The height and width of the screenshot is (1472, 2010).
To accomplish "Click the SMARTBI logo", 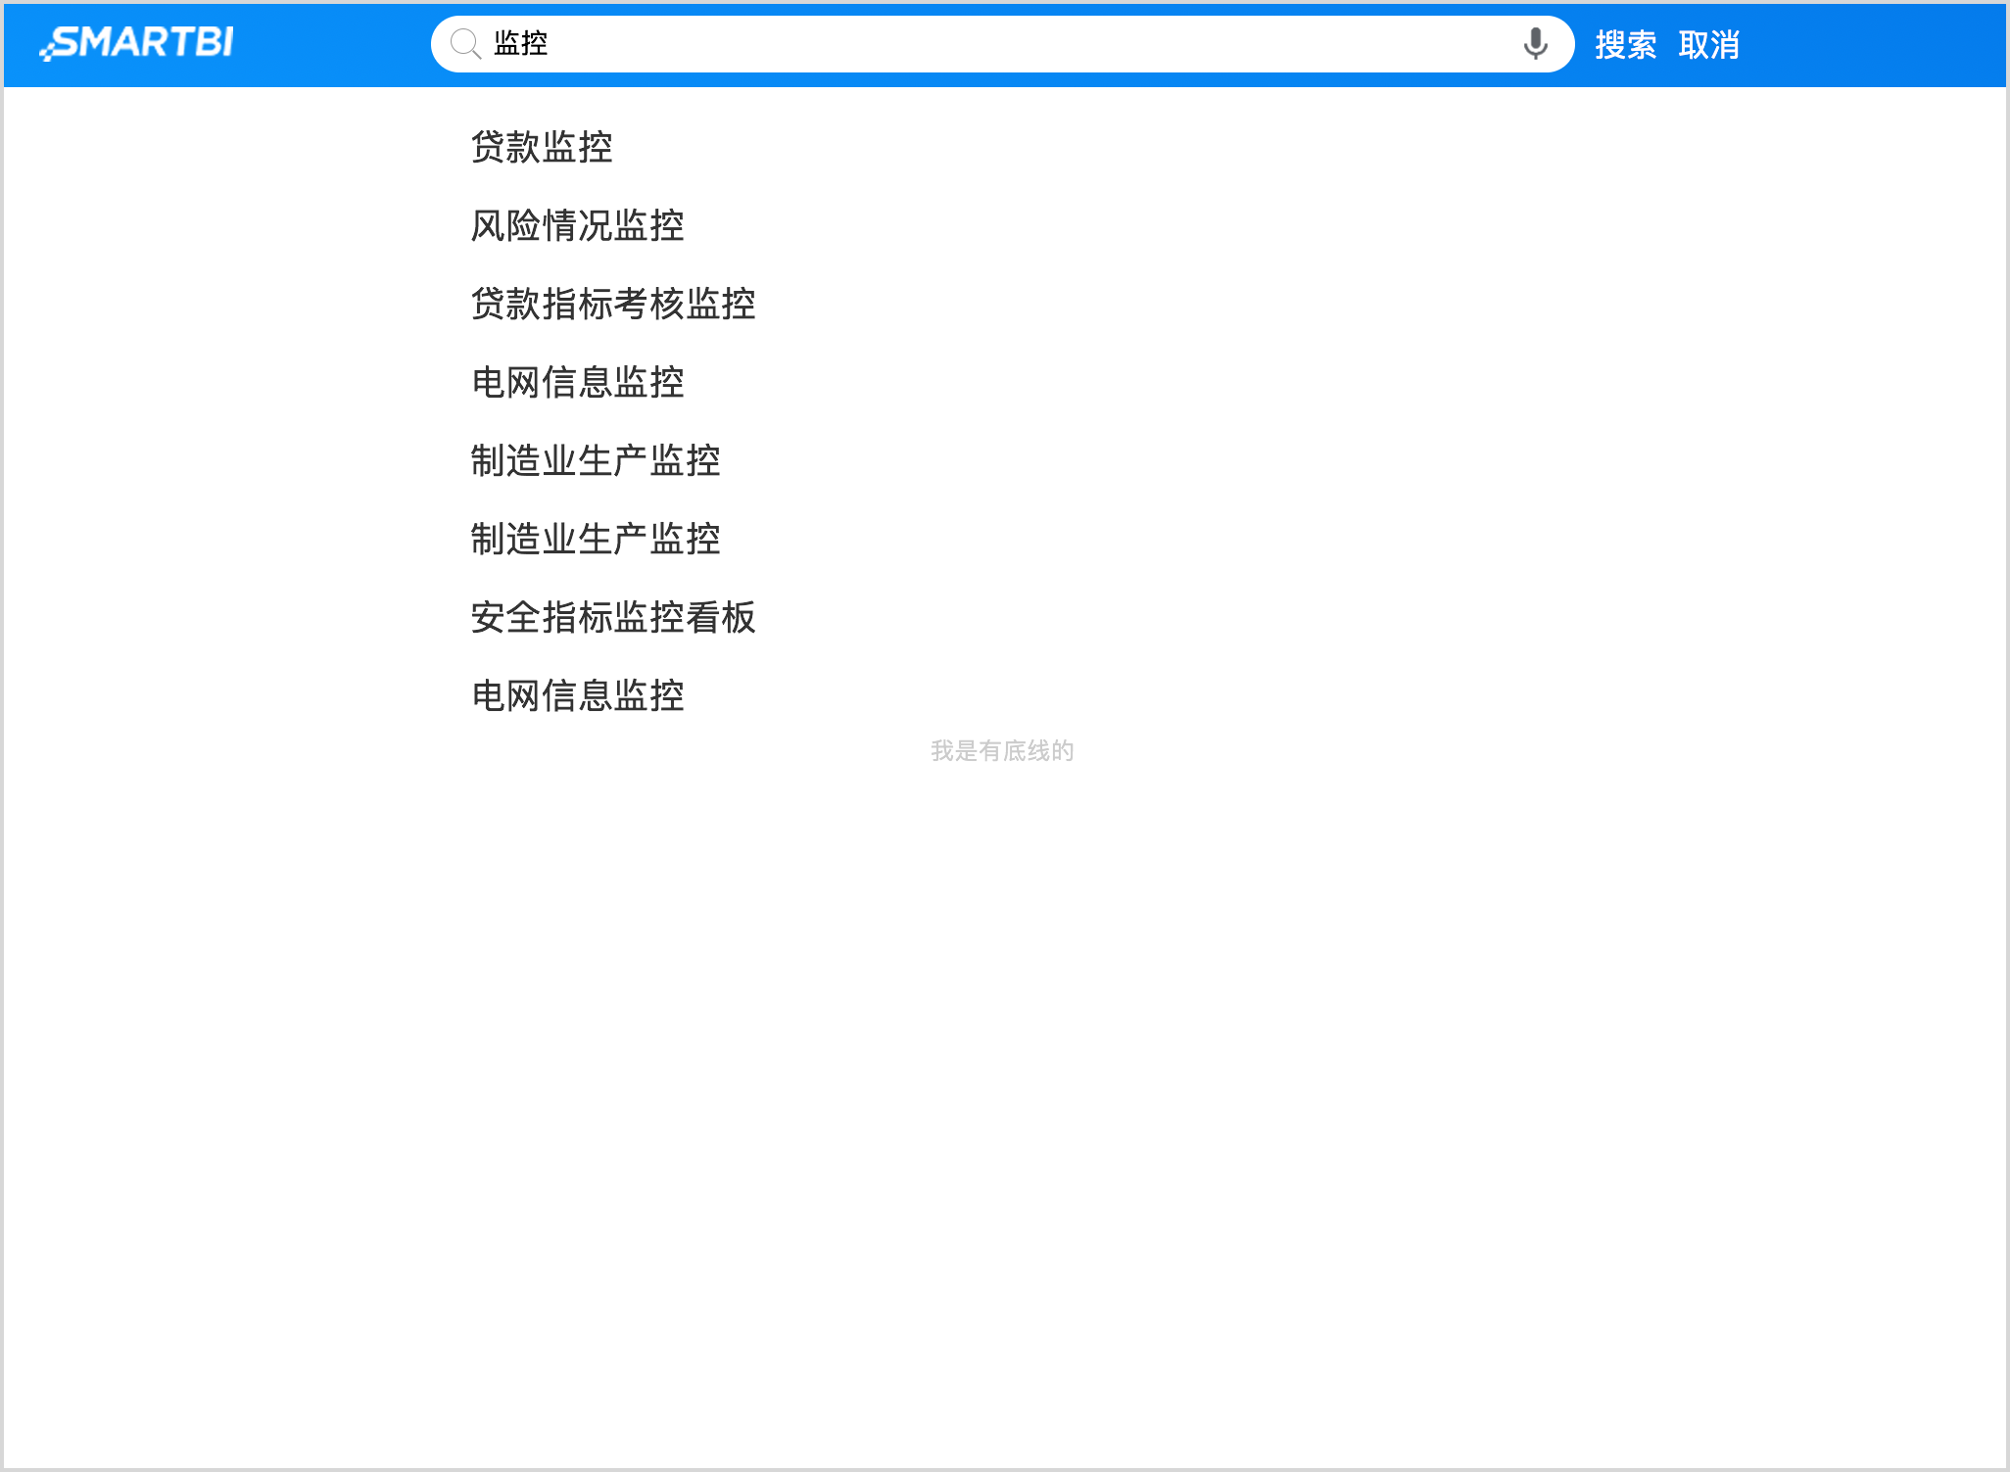I will (x=136, y=43).
